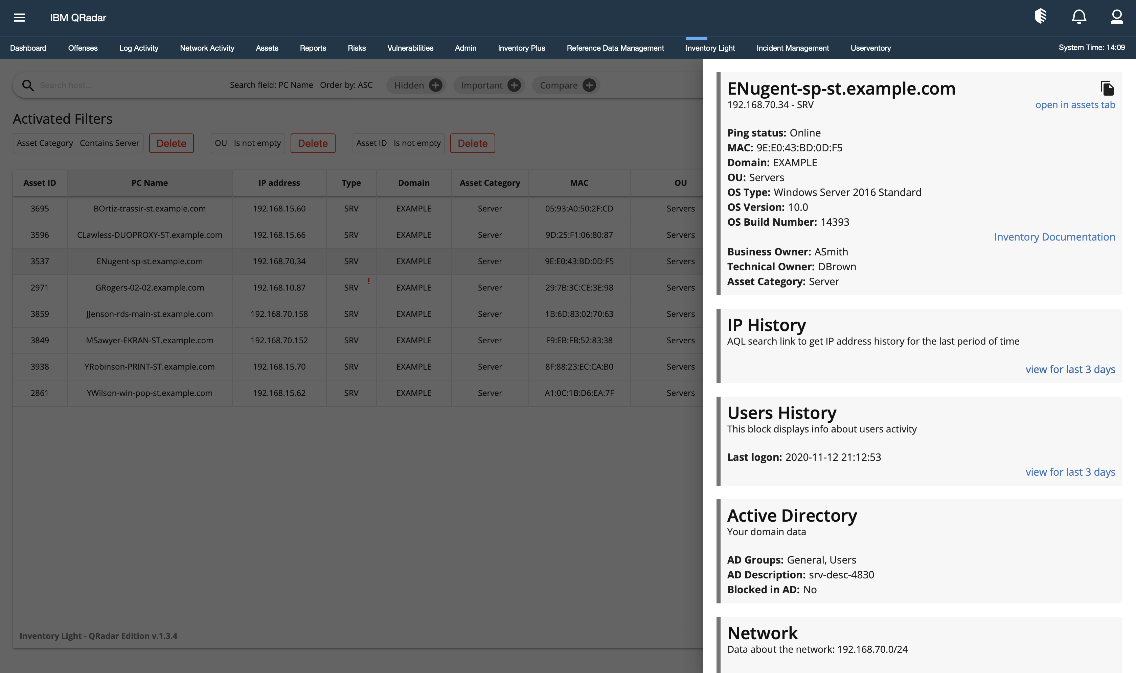This screenshot has height=673, width=1136.
Task: Toggle the Compare filter pill
Action: click(559, 85)
